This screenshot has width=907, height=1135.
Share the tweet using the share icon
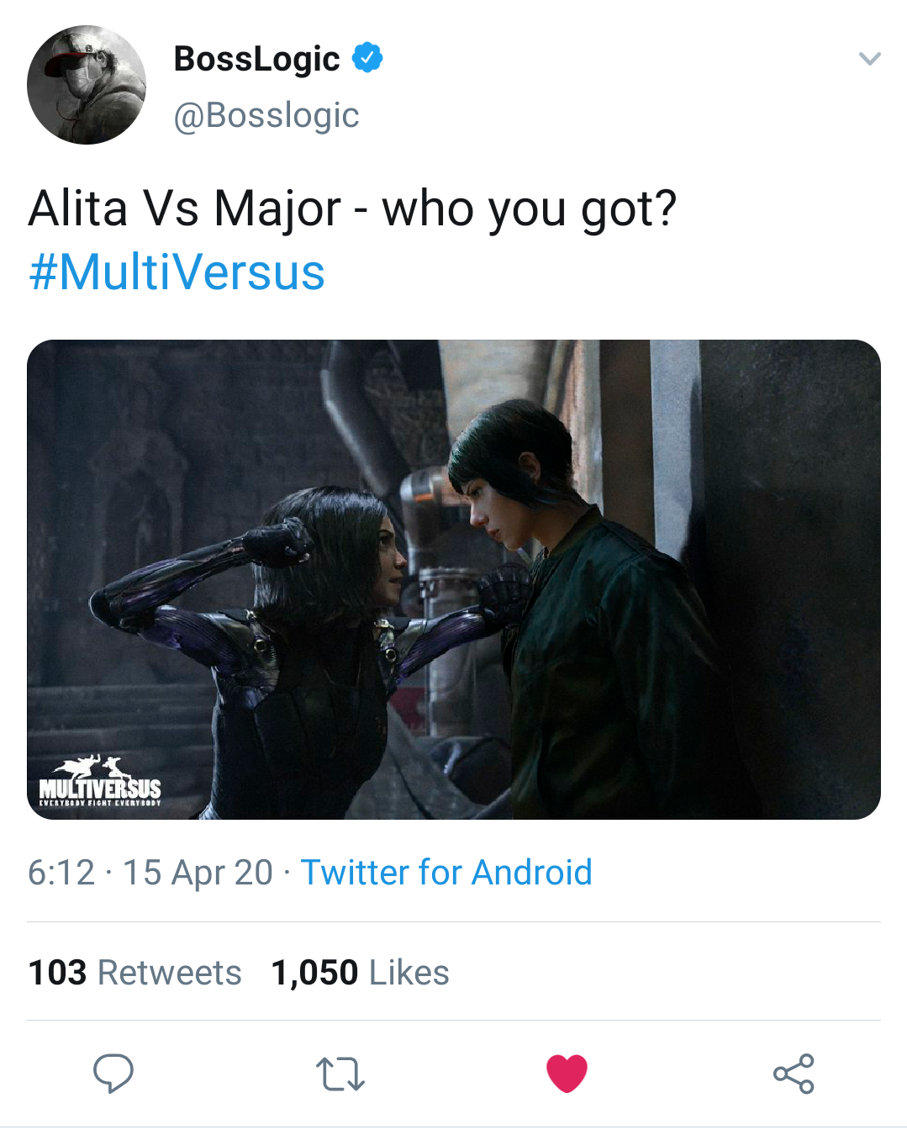794,1074
